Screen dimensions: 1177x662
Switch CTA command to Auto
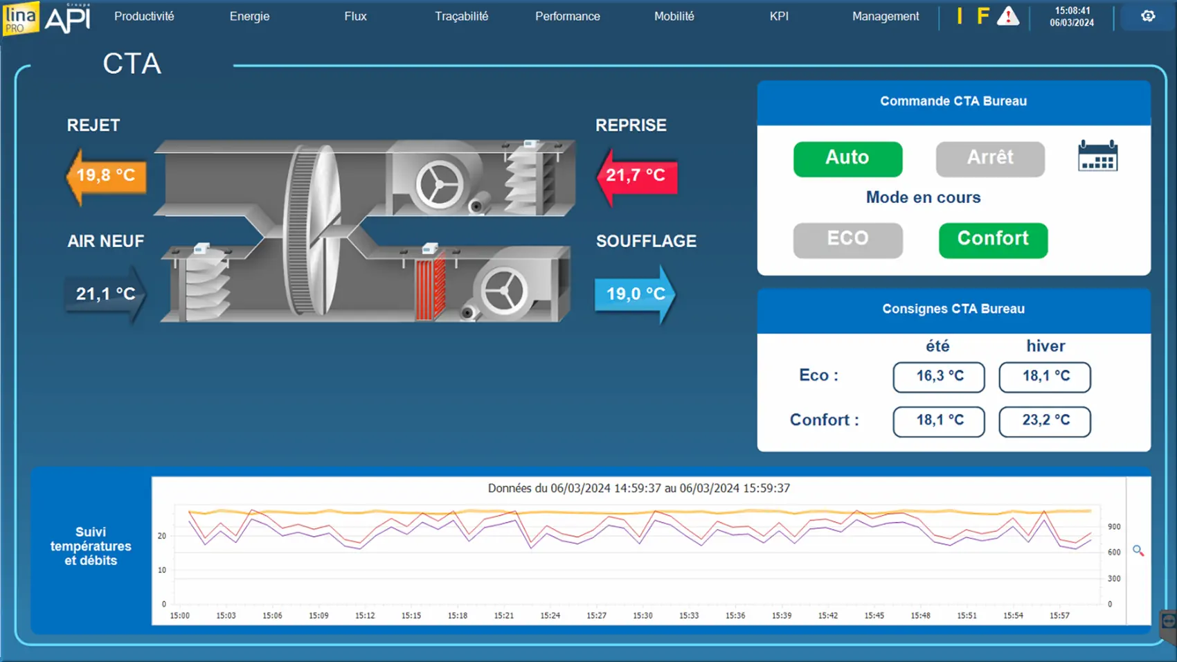click(x=847, y=159)
